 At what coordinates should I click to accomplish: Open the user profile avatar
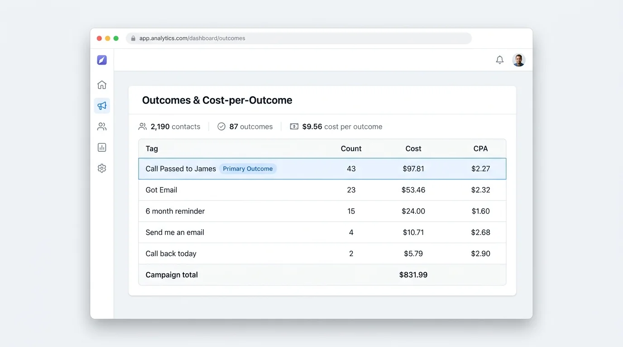(519, 60)
